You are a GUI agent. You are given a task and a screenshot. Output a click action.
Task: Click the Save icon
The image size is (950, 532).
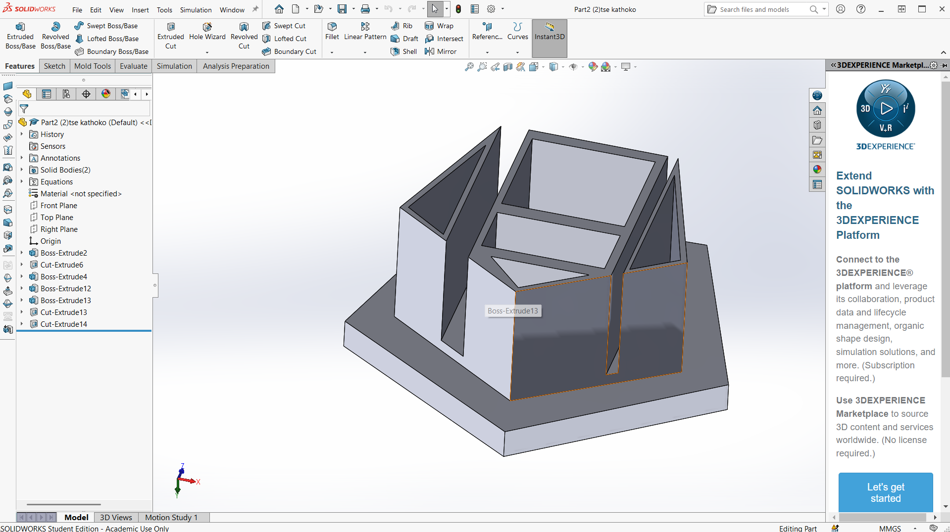click(x=342, y=9)
